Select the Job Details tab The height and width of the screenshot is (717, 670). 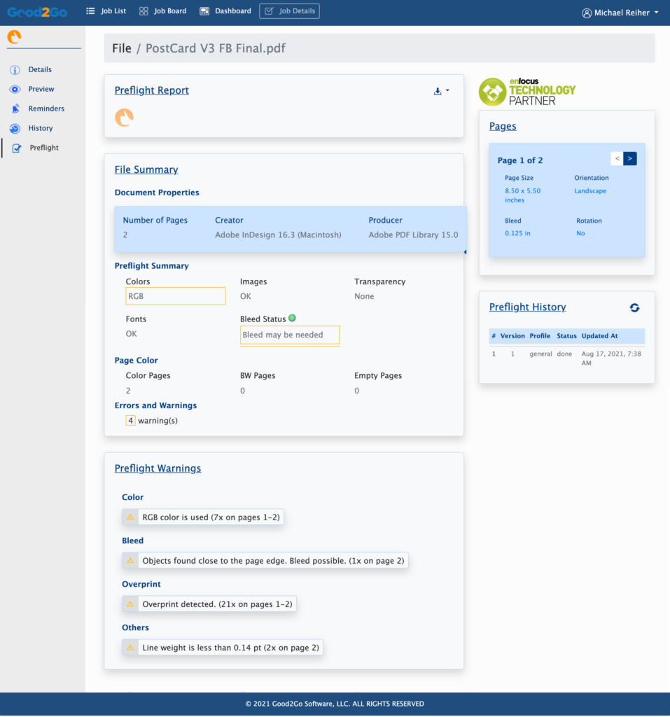point(289,11)
